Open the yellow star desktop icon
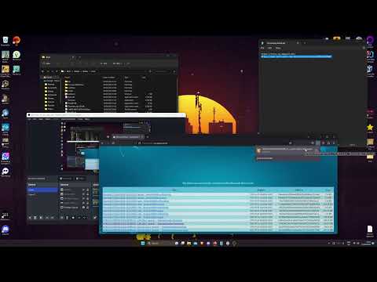Screen dimensions: 377x282 370,127
